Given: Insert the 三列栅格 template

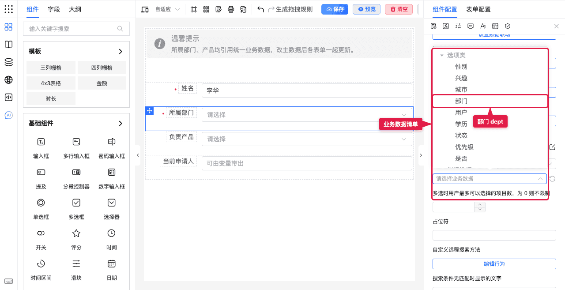Looking at the screenshot, I should (x=51, y=68).
